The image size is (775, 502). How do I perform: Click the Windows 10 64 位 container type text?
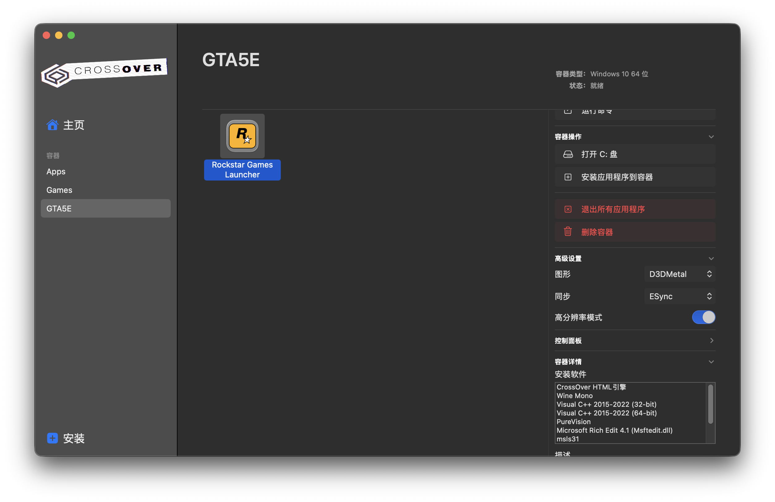coord(619,74)
